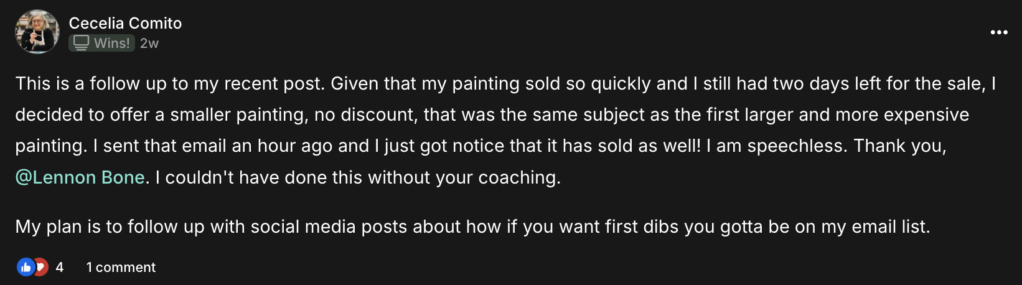Click the words 'email list' ending the post
Screen dimensions: 1022x285
coord(889,227)
